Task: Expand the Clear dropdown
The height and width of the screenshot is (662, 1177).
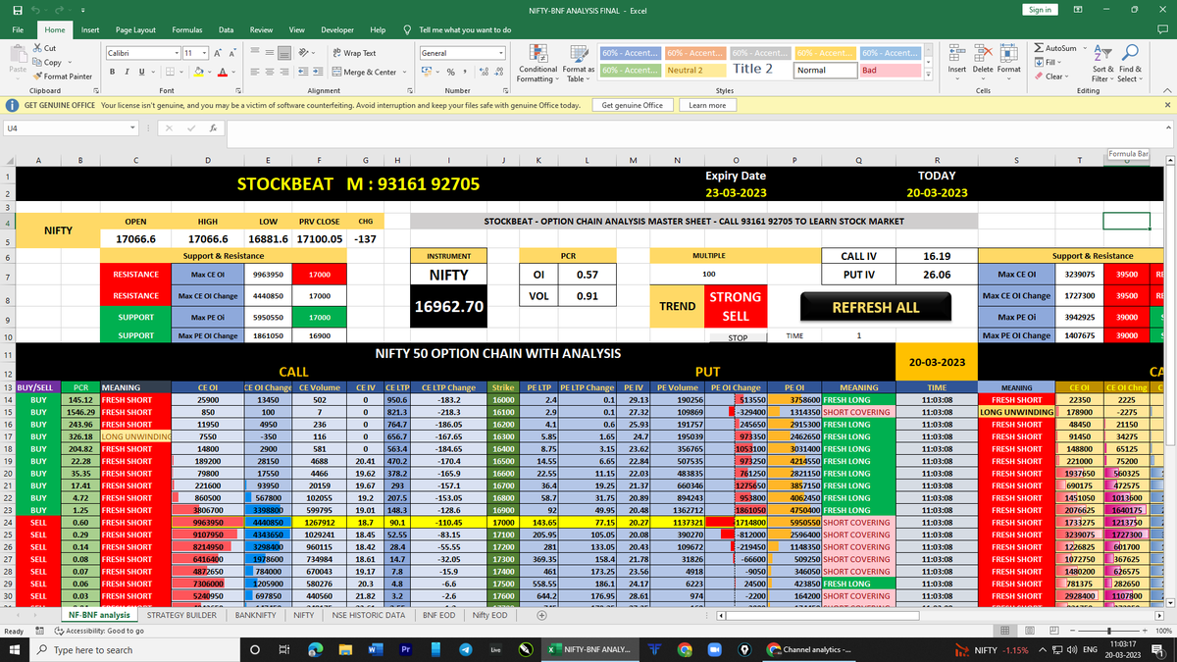Action: pyautogui.click(x=1067, y=76)
